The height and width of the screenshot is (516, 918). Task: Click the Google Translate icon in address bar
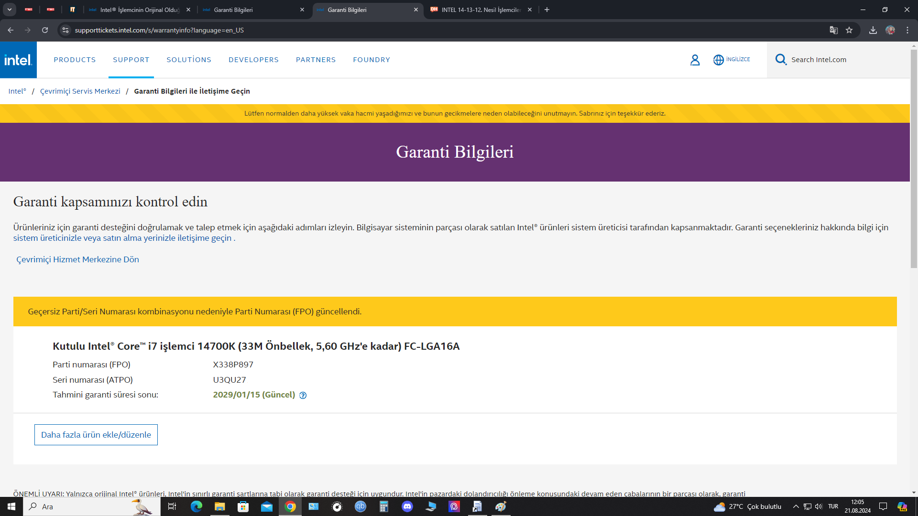[x=833, y=30]
